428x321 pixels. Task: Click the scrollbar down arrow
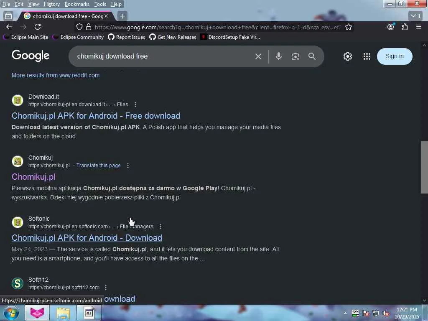(424, 301)
